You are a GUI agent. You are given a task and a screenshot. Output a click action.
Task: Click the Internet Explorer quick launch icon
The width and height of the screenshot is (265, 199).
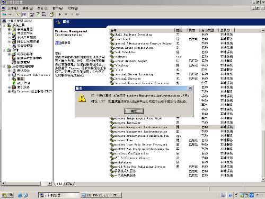coord(20,195)
